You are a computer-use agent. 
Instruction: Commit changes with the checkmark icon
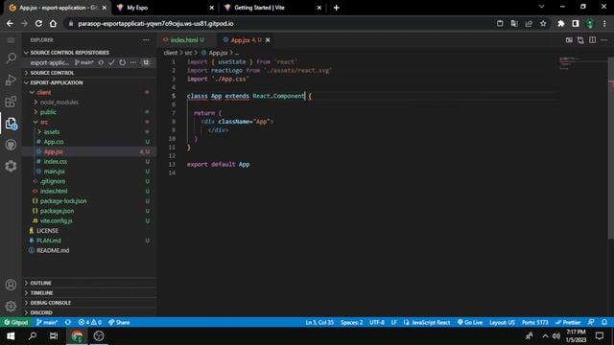point(111,62)
